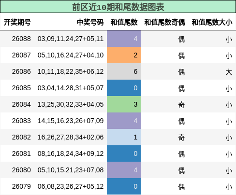Image resolution: width=236 pixels, height=195 pixels.
Task: Select numbers 05,10,15,21,23+07,08
Action: pos(71,170)
